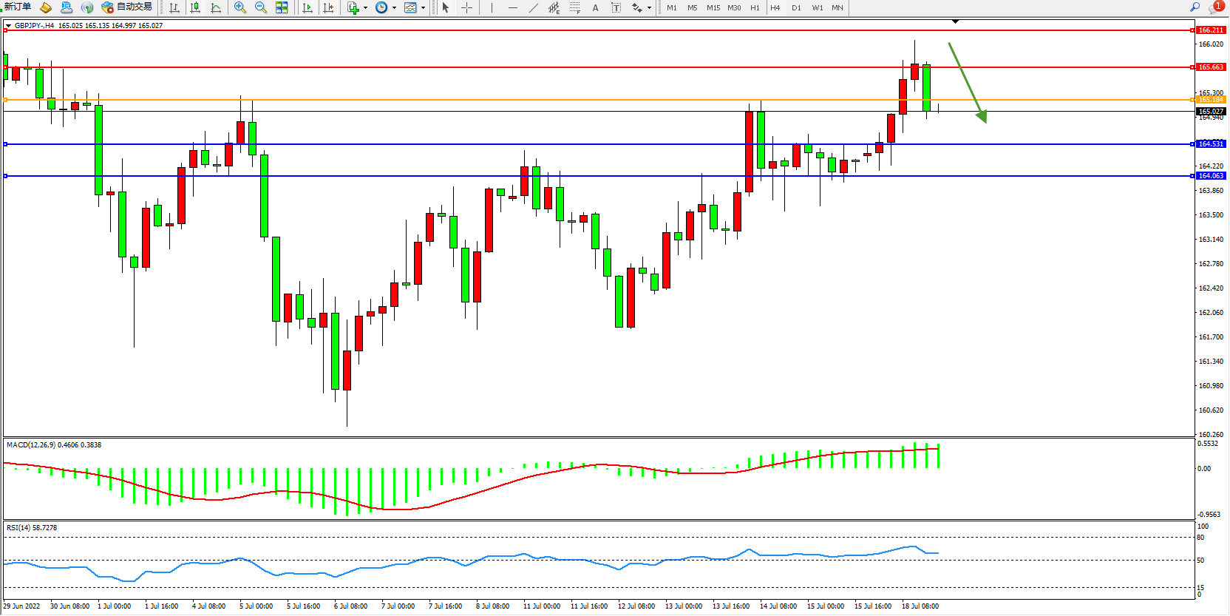Click the H1 timeframe button
Image resolution: width=1230 pixels, height=616 pixels.
755,7
